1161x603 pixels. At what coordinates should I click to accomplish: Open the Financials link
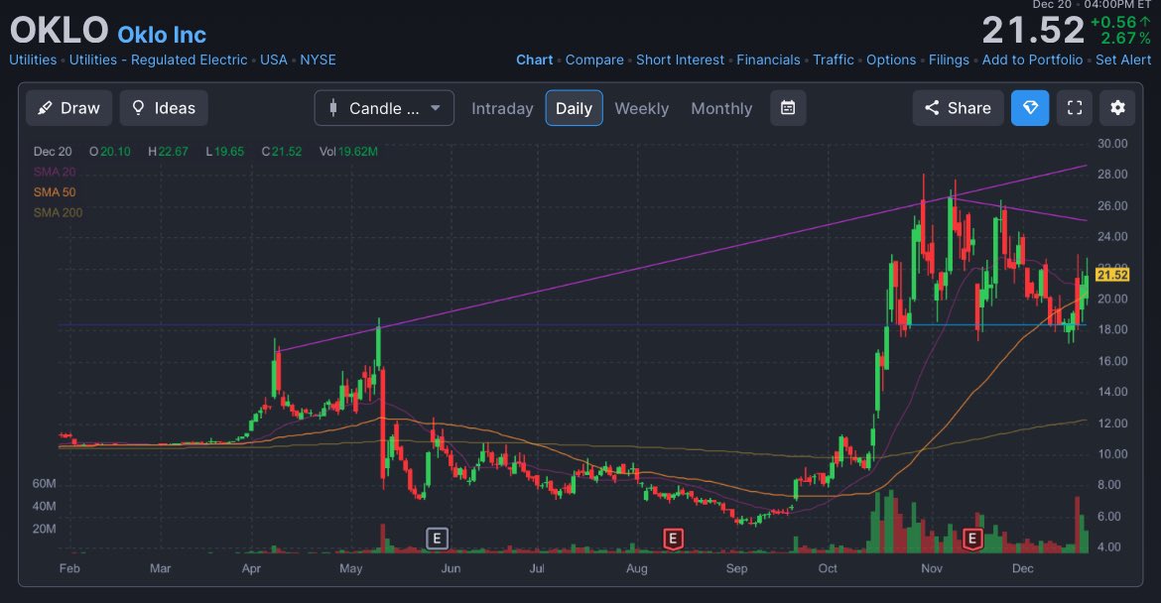tap(768, 60)
